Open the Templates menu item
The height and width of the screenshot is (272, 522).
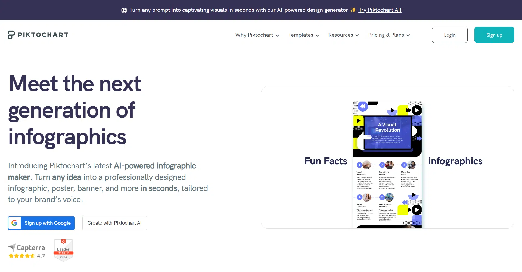(x=300, y=35)
